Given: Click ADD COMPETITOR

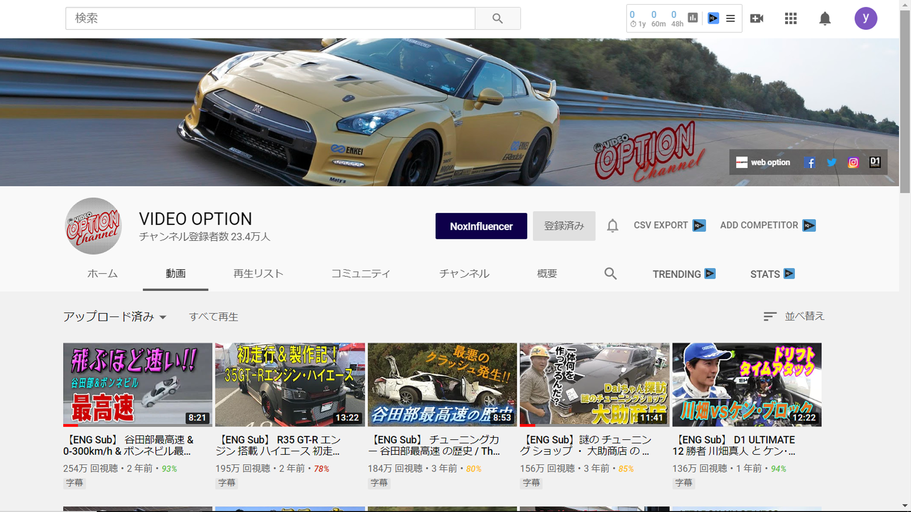Looking at the screenshot, I should tap(768, 225).
